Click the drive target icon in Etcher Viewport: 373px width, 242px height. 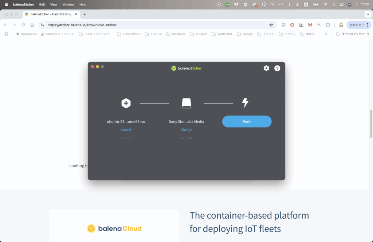186,103
